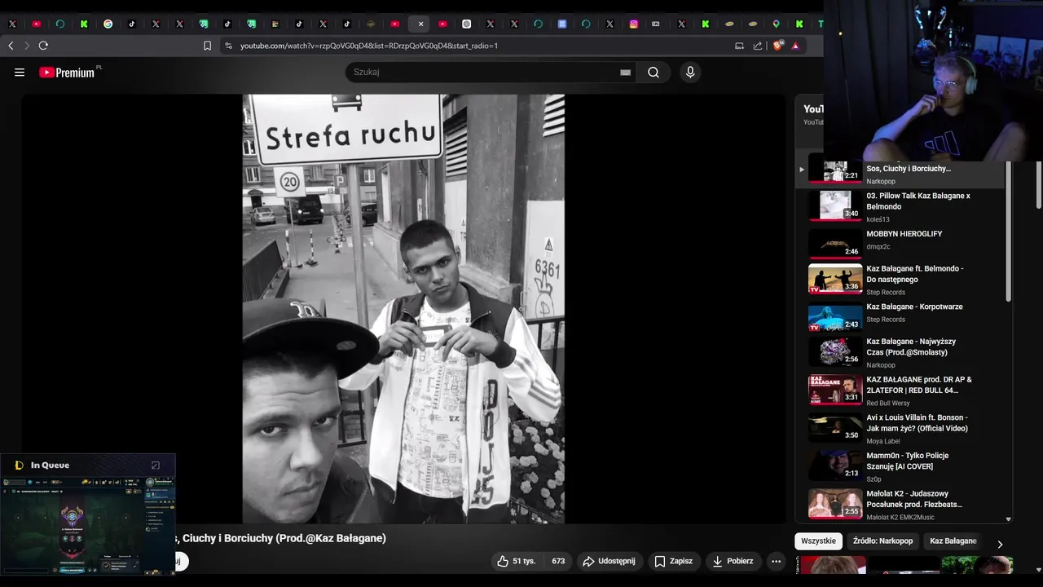This screenshot has height=587, width=1043.
Task: Open the on-screen keyboard in search box
Action: (x=625, y=72)
